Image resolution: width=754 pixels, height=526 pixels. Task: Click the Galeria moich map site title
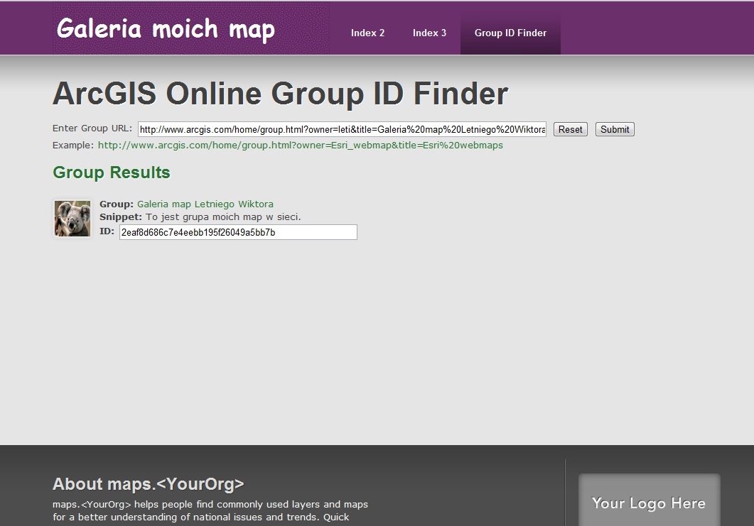[x=166, y=29]
